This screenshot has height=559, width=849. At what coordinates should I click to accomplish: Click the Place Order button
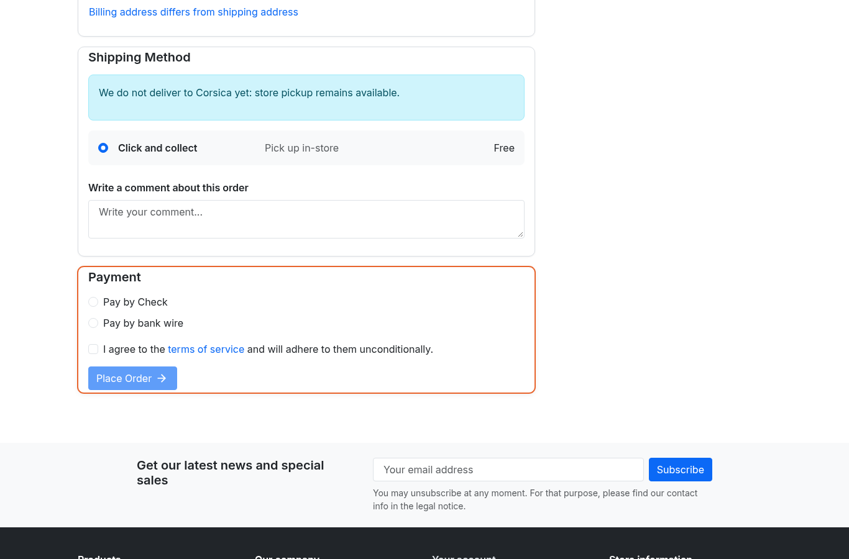132,378
